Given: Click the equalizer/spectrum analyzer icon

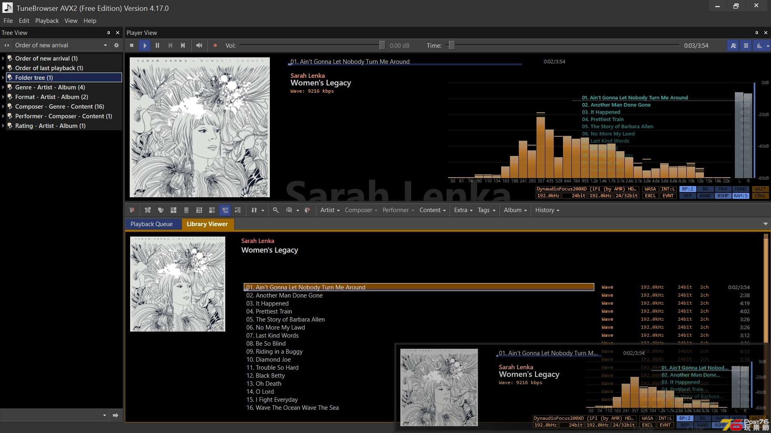Looking at the screenshot, I should click(758, 45).
